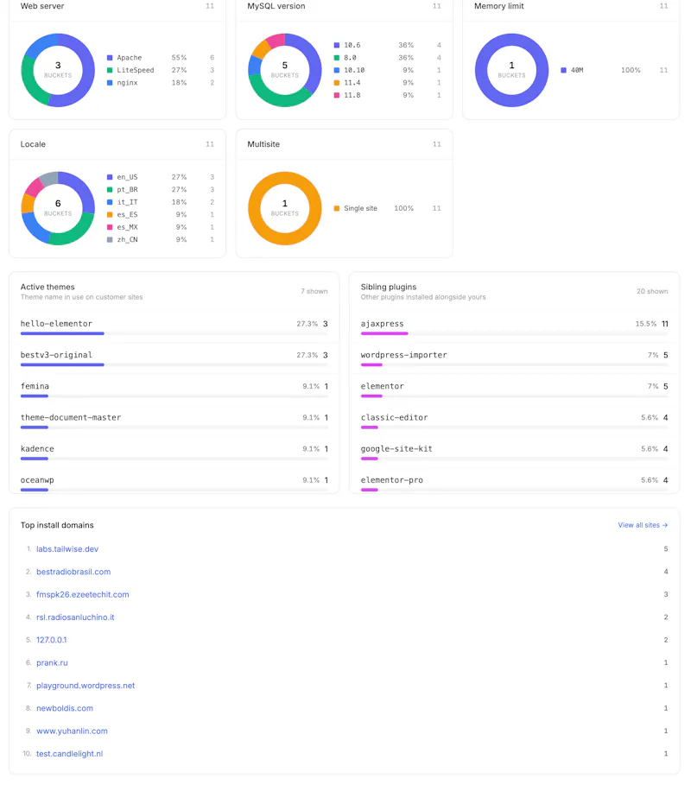The image size is (691, 785).
Task: Click the nginx label in legend
Action: pos(127,83)
